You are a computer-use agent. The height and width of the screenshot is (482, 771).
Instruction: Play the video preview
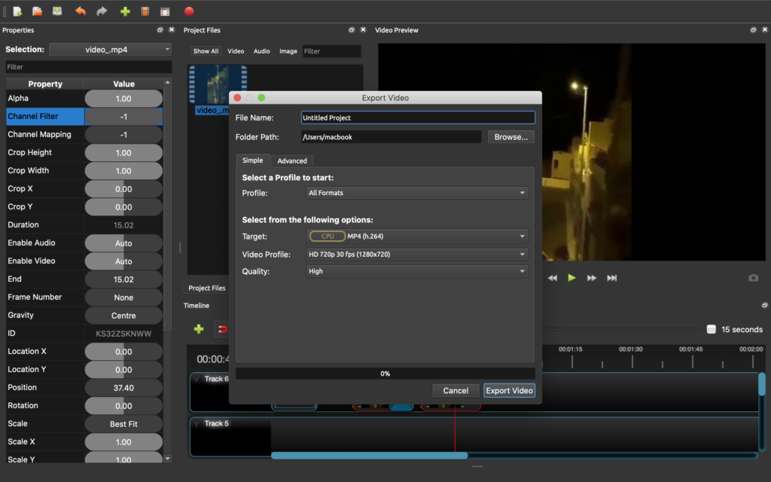[571, 278]
